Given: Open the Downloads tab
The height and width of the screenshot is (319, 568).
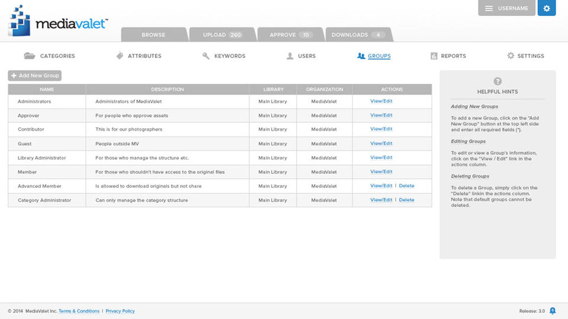Looking at the screenshot, I should pyautogui.click(x=359, y=35).
